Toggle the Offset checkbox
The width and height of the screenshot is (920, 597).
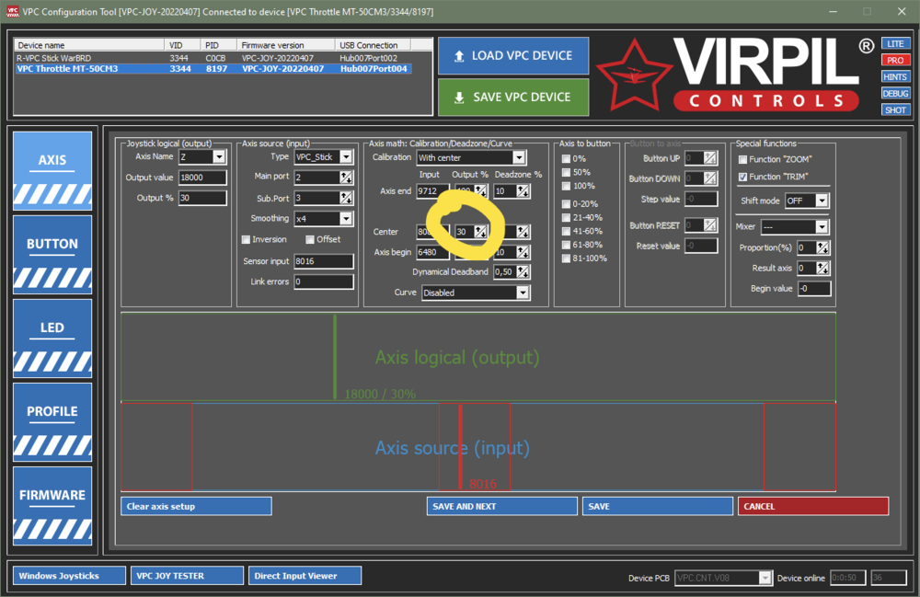click(310, 239)
